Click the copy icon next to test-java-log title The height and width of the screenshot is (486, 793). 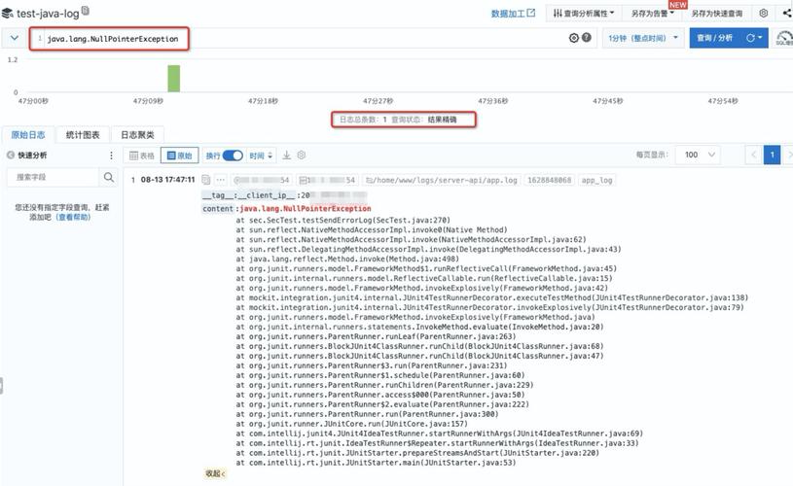(87, 11)
